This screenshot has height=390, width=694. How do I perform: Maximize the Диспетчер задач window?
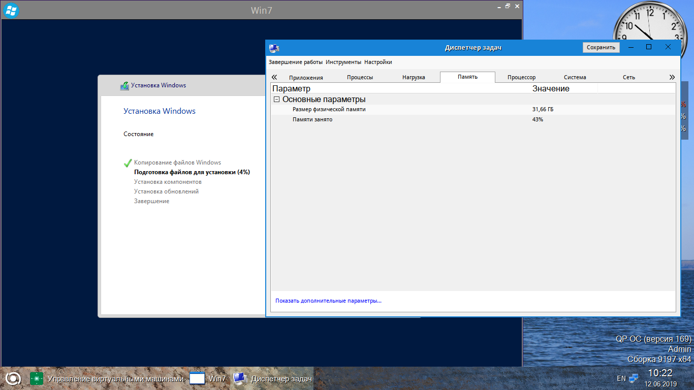click(649, 47)
